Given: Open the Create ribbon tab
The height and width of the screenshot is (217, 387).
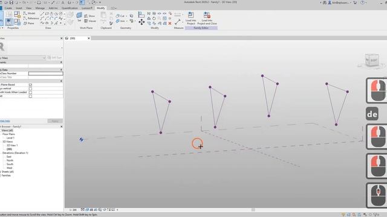Looking at the screenshot, I should (8, 8).
